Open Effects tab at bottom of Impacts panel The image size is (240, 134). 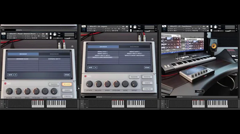(103, 97)
